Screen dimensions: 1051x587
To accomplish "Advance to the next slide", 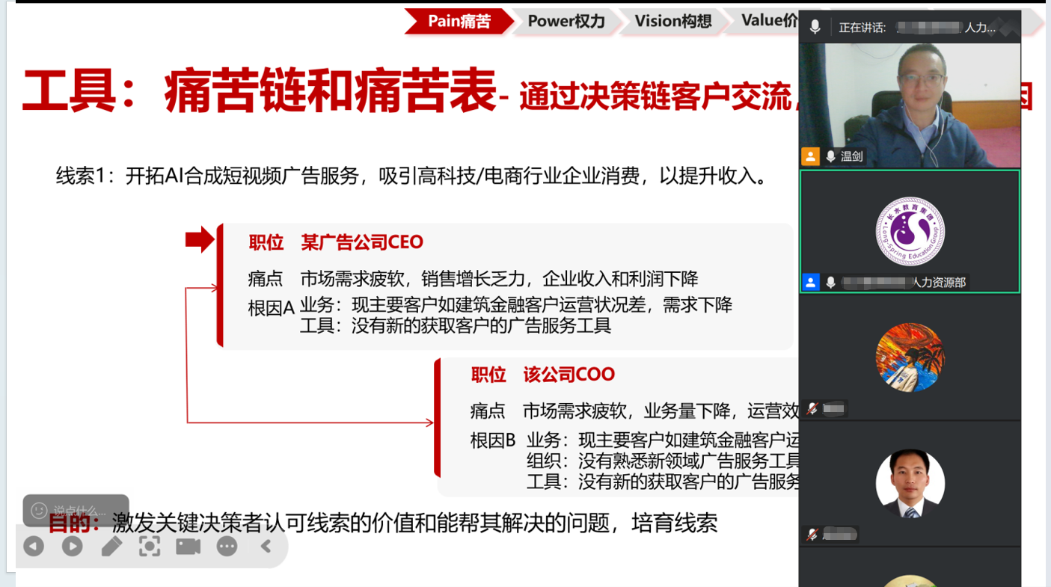I will coord(73,547).
